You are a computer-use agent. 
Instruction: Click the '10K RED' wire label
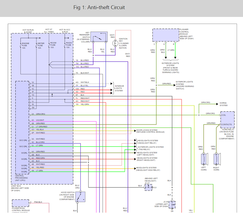80,89
